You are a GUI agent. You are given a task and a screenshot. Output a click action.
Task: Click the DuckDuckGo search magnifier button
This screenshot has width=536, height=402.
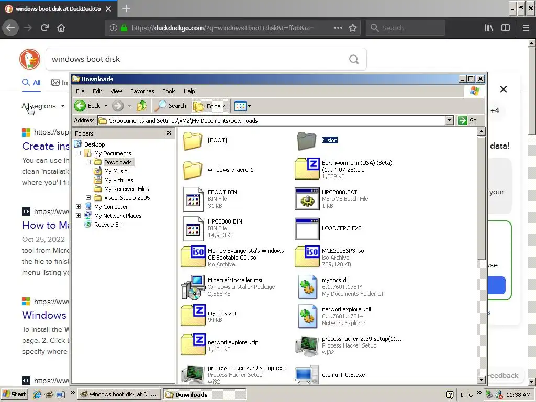(x=354, y=59)
